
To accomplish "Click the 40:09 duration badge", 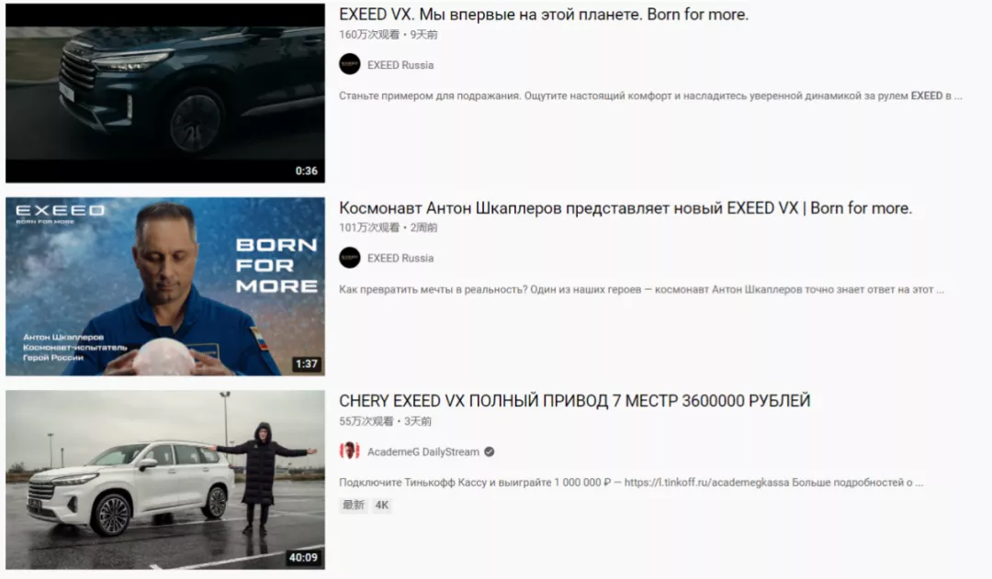I will tap(303, 558).
